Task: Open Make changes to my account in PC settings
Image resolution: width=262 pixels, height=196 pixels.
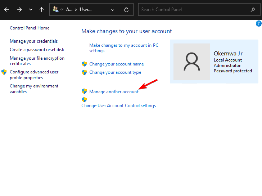Action: tap(124, 48)
